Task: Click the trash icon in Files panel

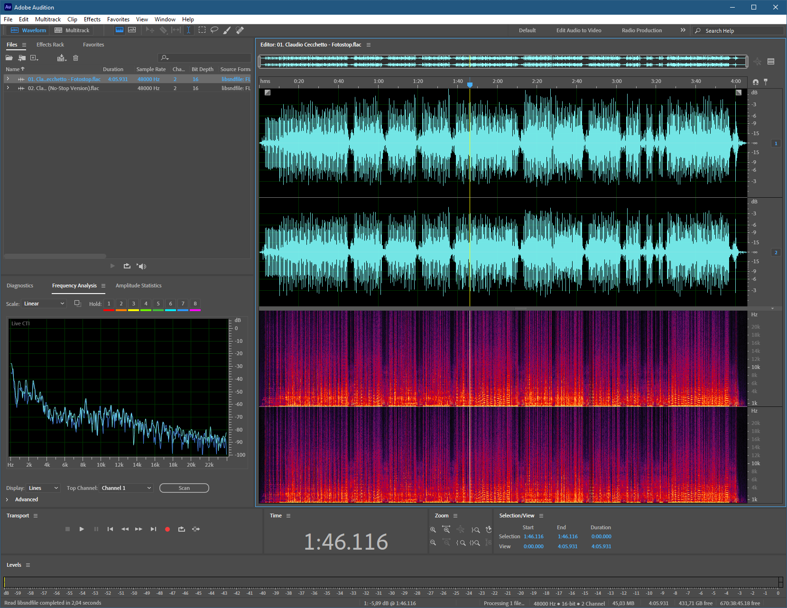Action: (75, 58)
